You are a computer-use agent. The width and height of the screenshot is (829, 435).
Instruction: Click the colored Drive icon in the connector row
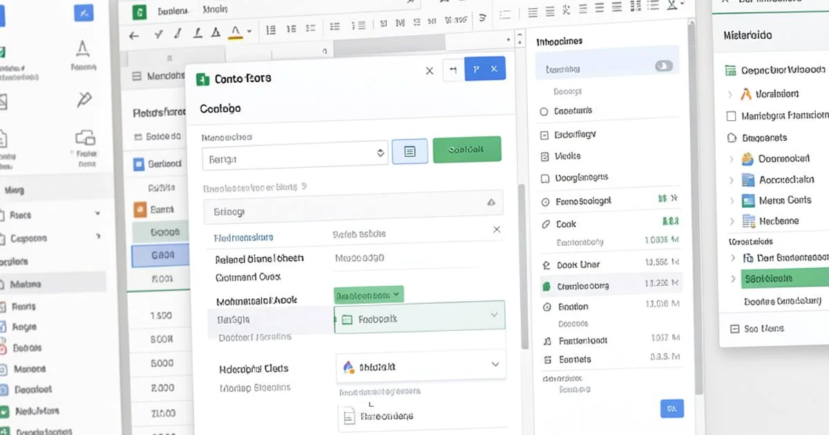[x=347, y=367]
